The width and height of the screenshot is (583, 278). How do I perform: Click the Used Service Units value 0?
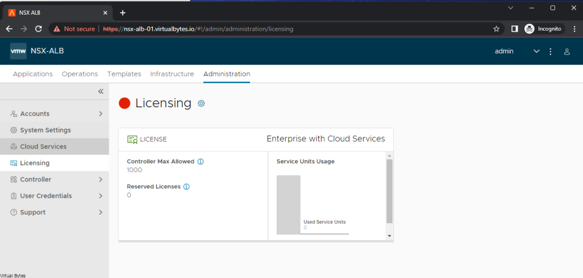point(305,228)
